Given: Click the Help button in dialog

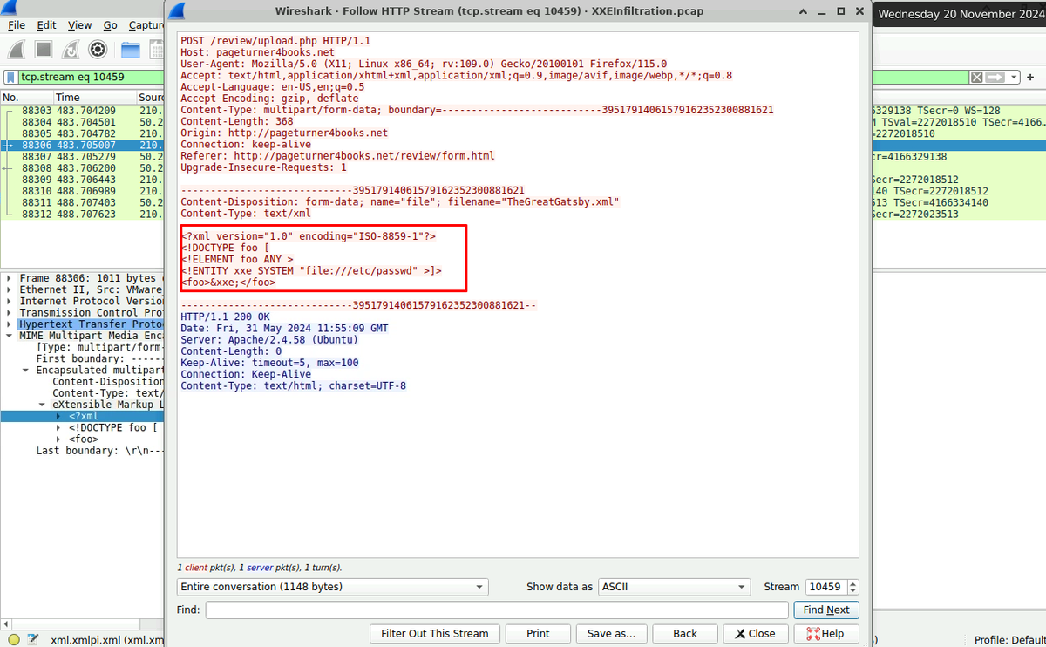Looking at the screenshot, I should pyautogui.click(x=825, y=634).
